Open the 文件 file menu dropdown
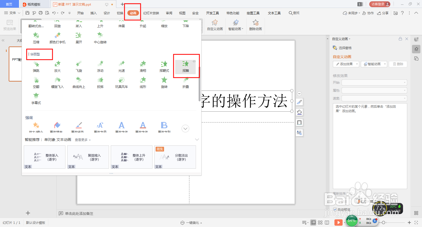This screenshot has height=227, width=422. (x=12, y=13)
